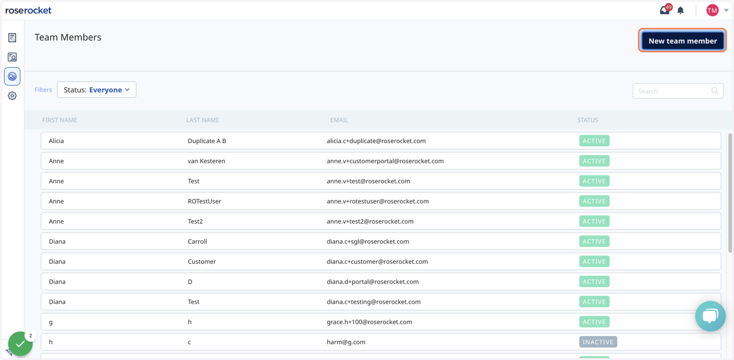The image size is (734, 360).
Task: Click New team member button
Action: (683, 41)
